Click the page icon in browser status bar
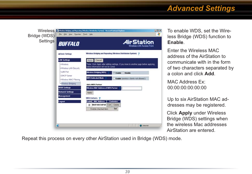The image size is (252, 174). point(58,126)
